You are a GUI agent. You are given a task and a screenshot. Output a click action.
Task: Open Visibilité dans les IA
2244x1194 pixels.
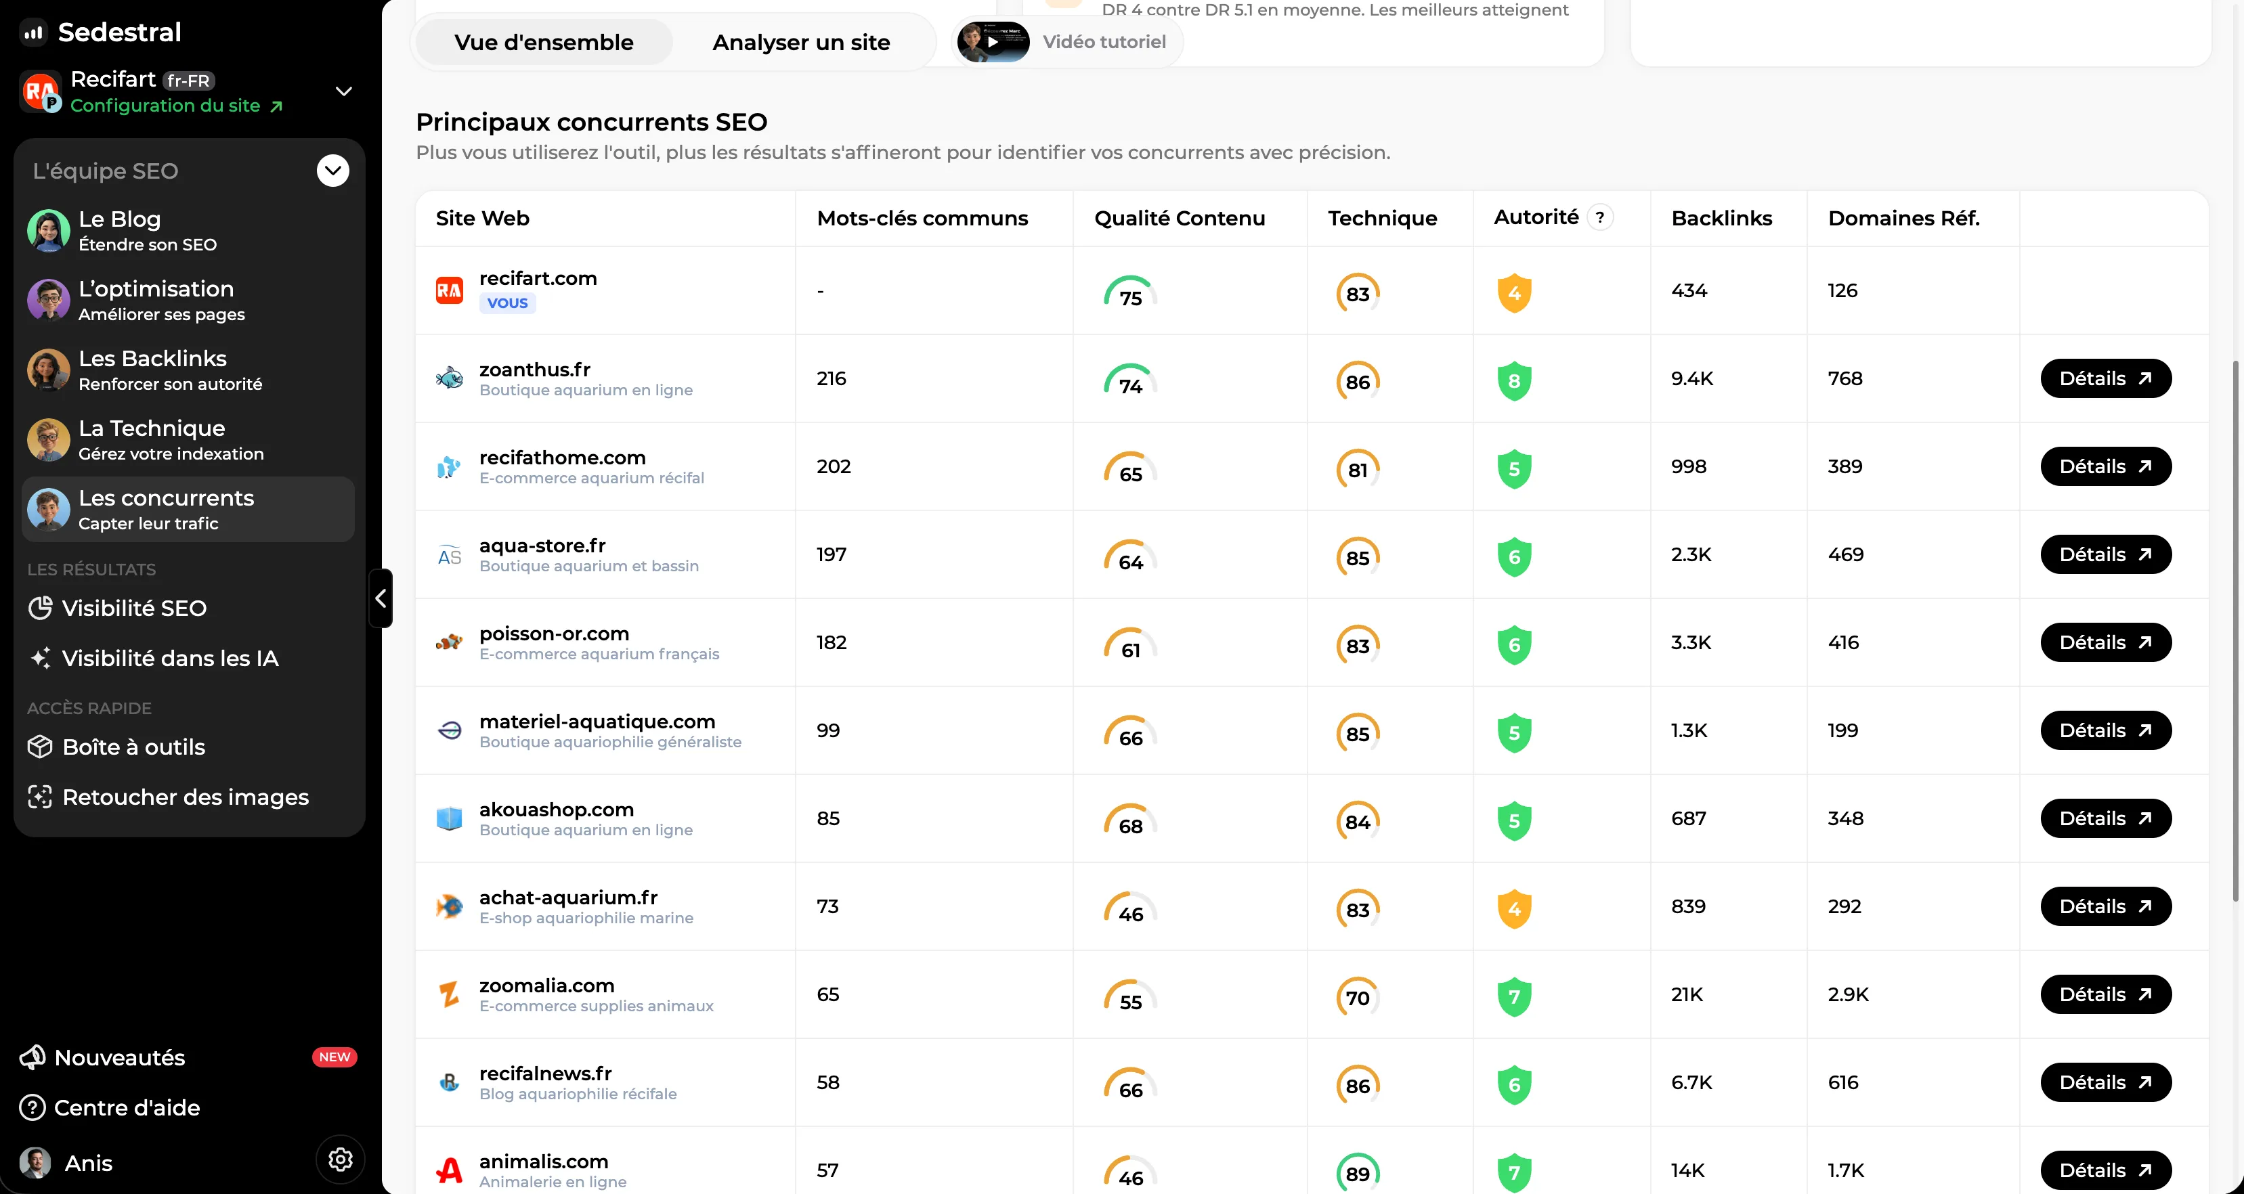pyautogui.click(x=153, y=659)
